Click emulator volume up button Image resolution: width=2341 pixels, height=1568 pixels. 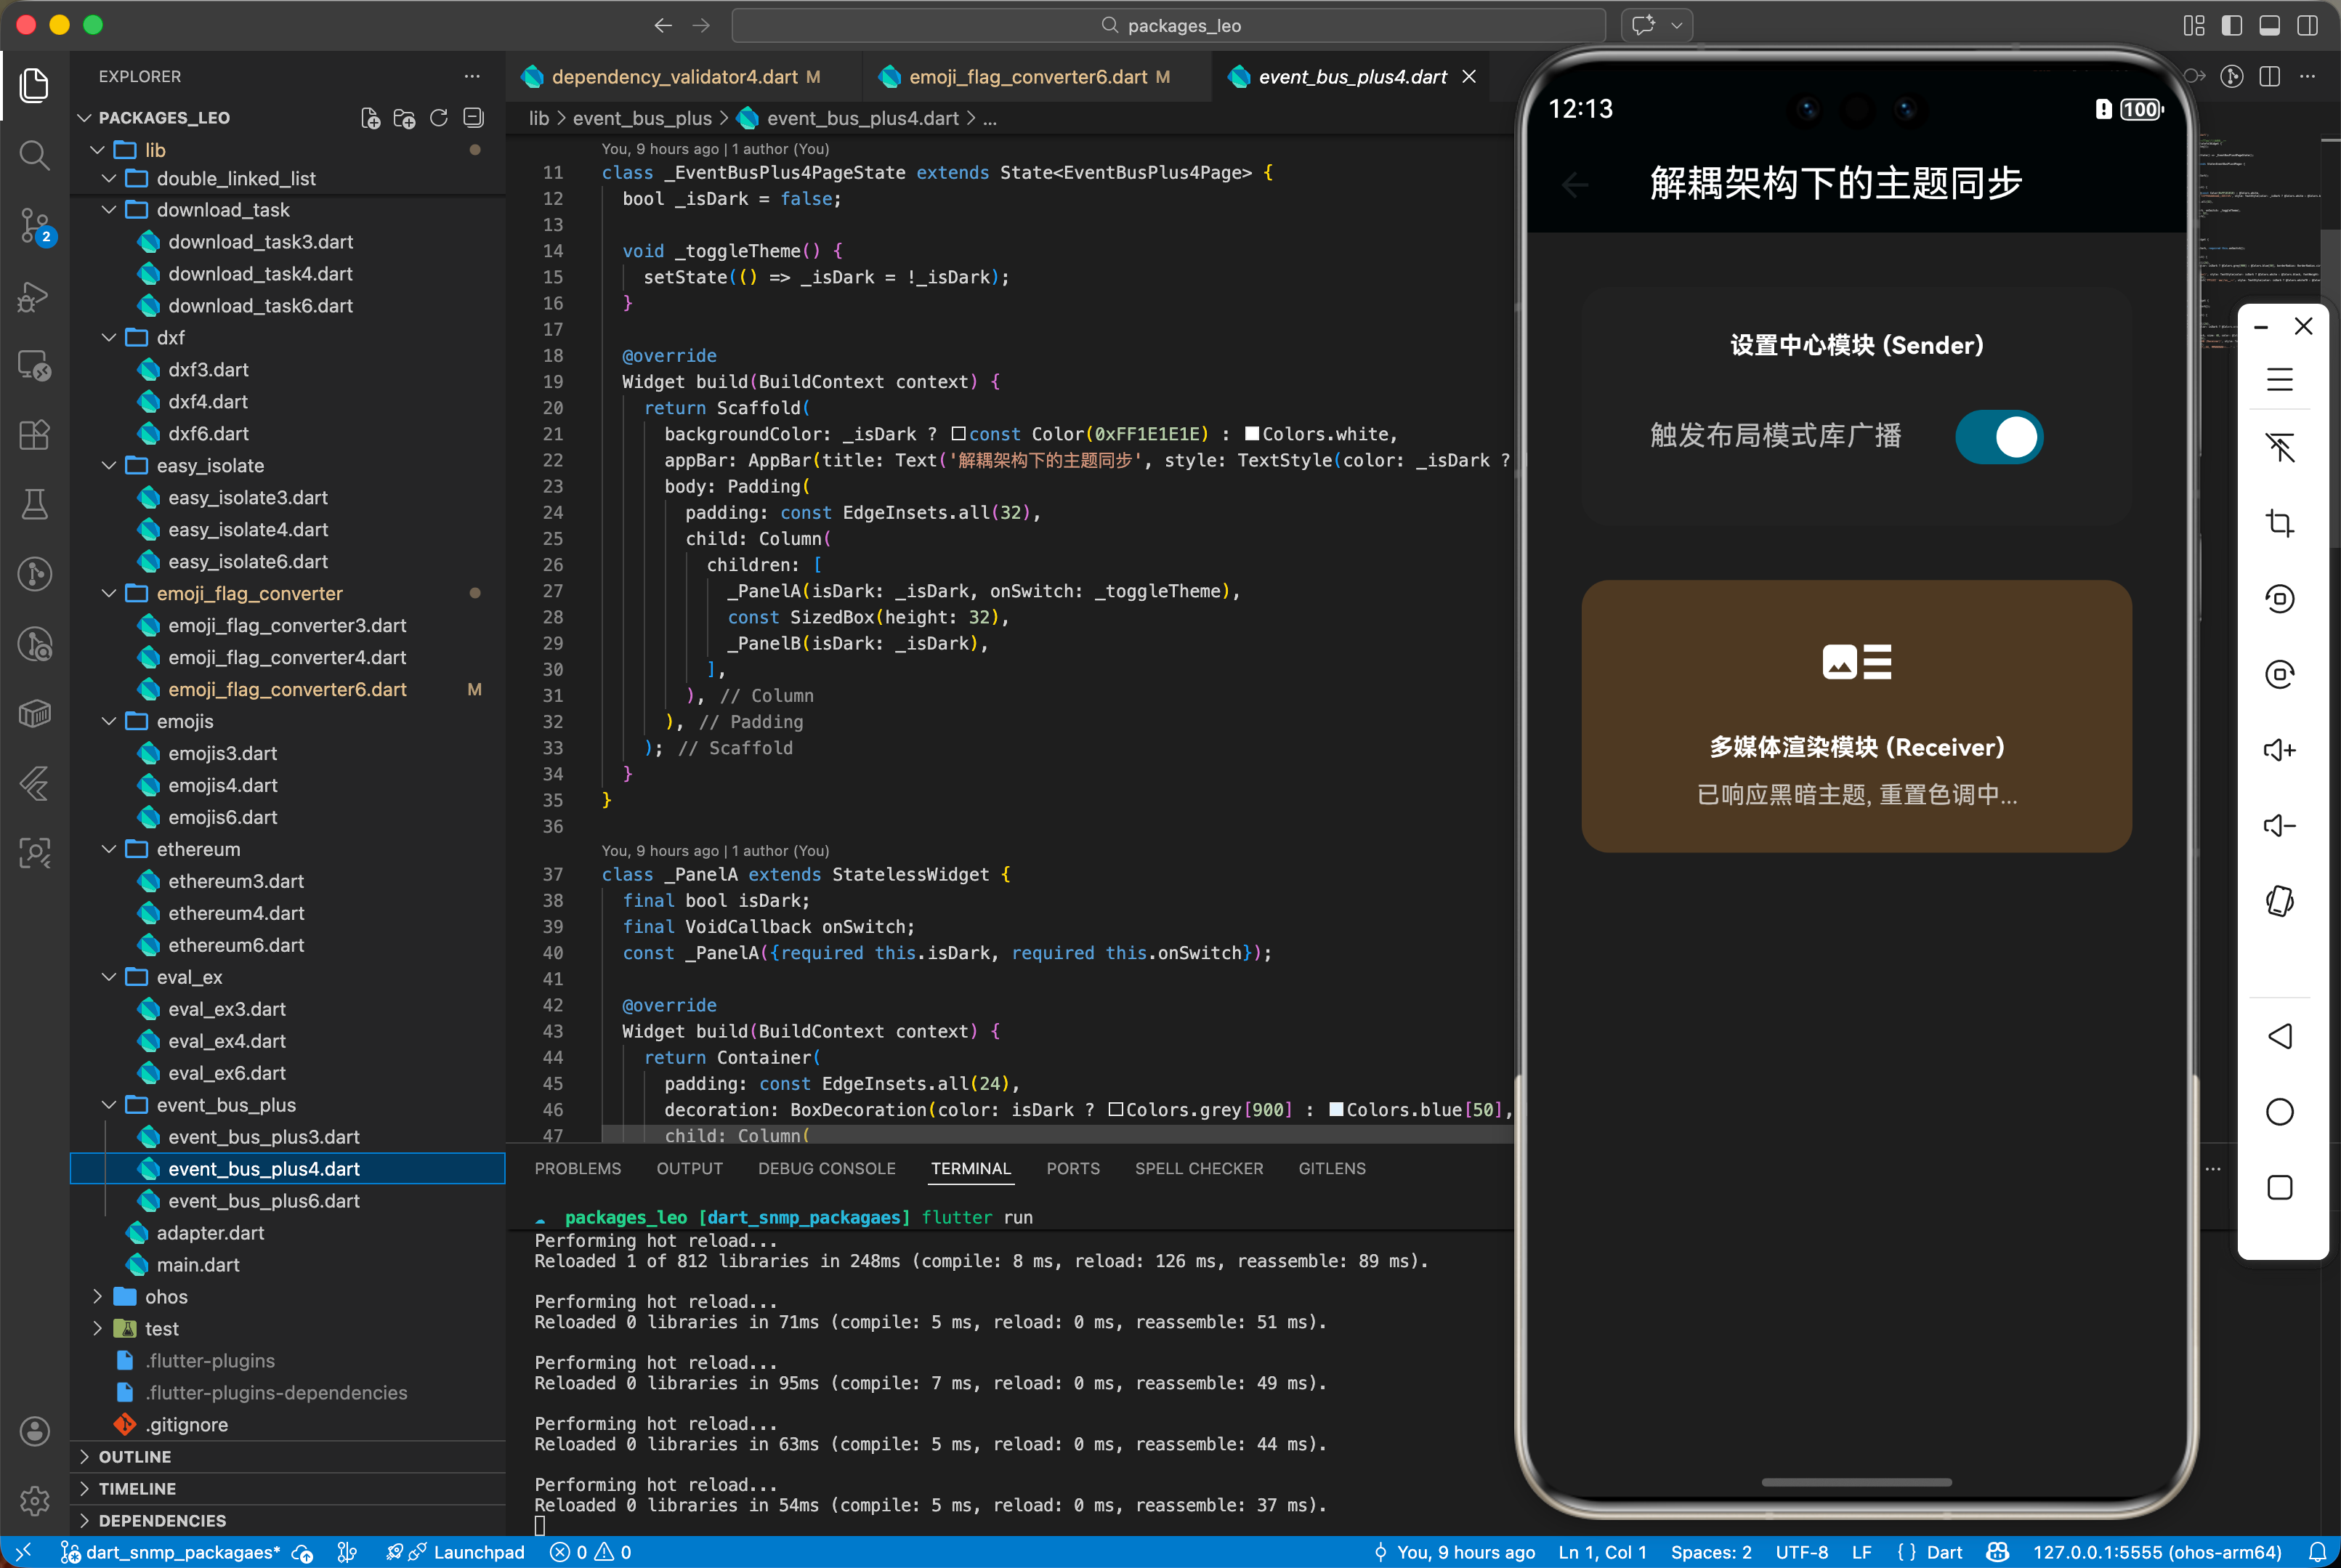coord(2279,750)
